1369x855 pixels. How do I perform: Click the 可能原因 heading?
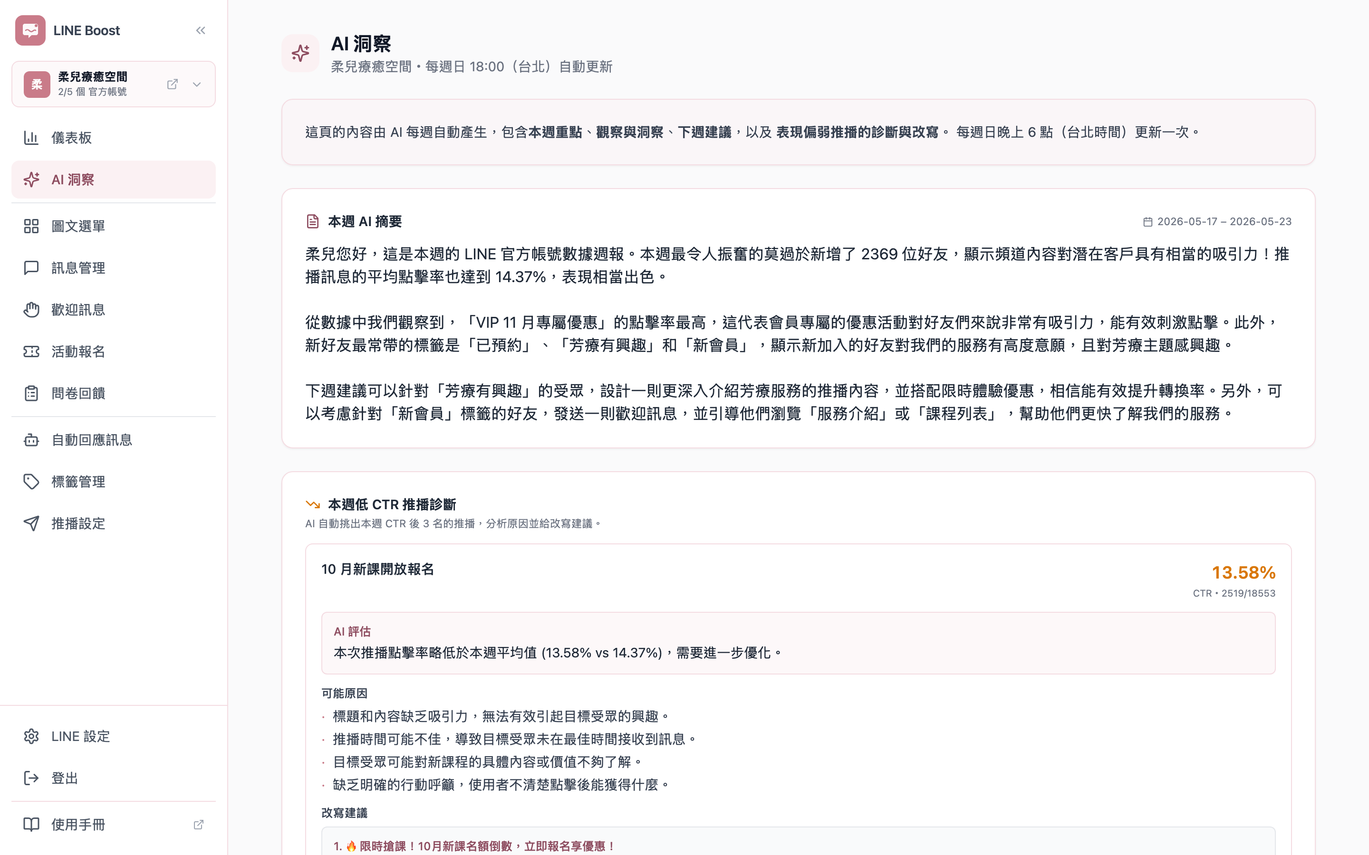tap(345, 693)
